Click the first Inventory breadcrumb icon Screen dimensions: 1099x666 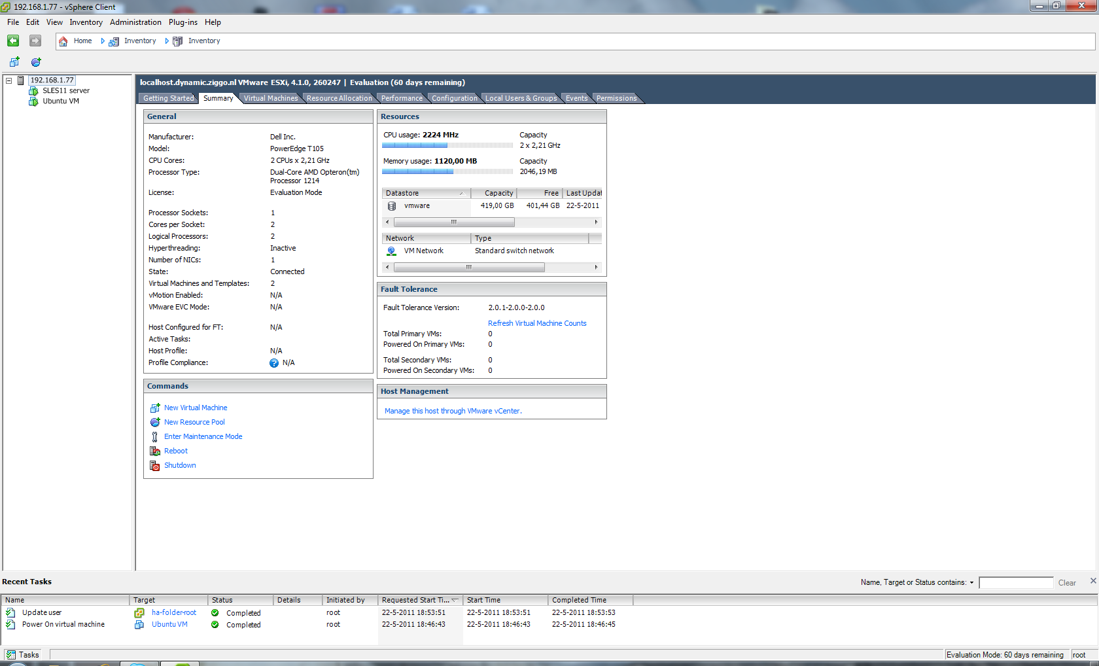(x=114, y=41)
